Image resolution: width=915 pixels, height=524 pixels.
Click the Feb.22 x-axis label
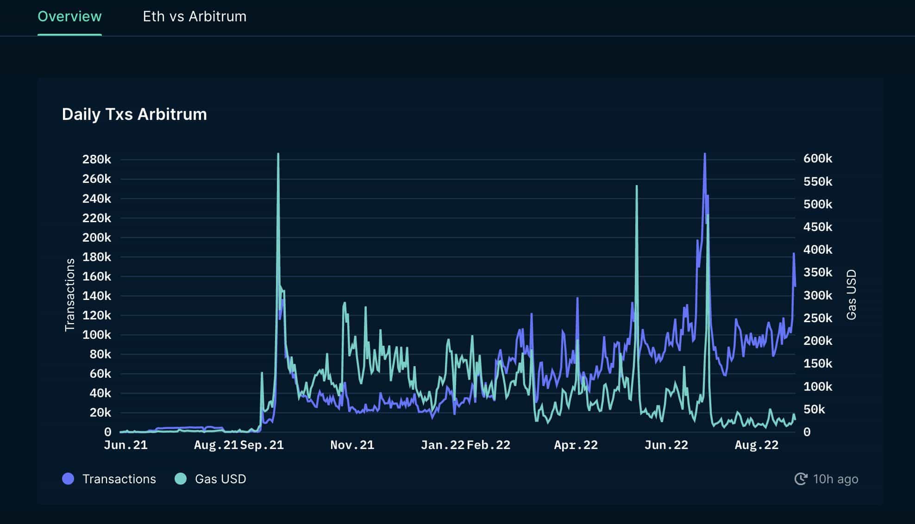point(489,445)
